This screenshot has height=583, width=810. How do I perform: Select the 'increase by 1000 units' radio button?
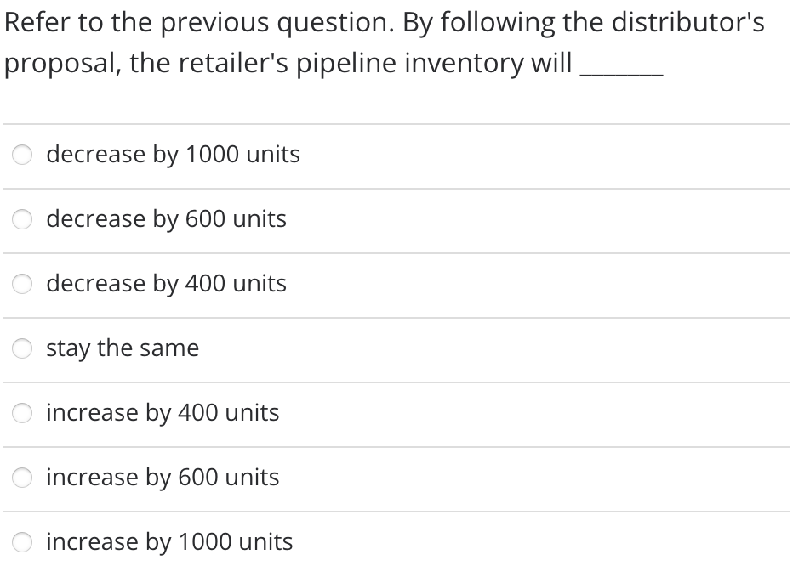click(21, 542)
